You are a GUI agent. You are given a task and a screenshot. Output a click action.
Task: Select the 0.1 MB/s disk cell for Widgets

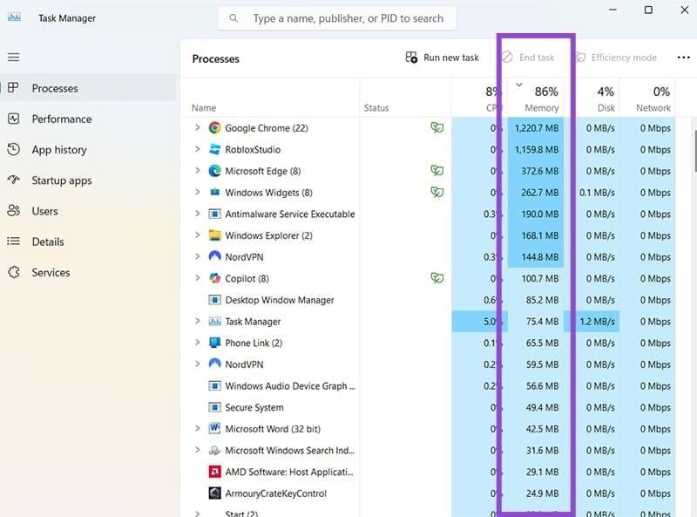(592, 193)
